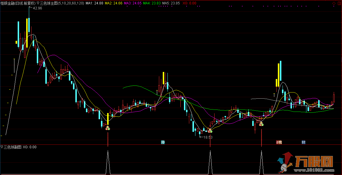Click the 18.53 low price label
This screenshot has height=175, width=342.
(208, 137)
